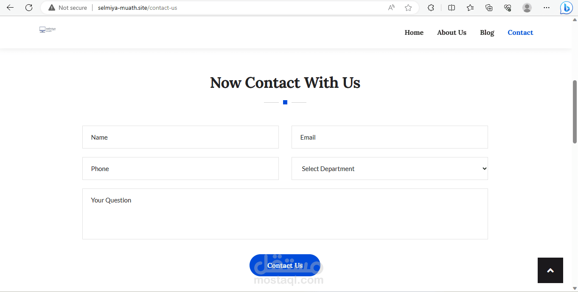Go to the About Us menu item
The image size is (578, 292).
point(452,33)
